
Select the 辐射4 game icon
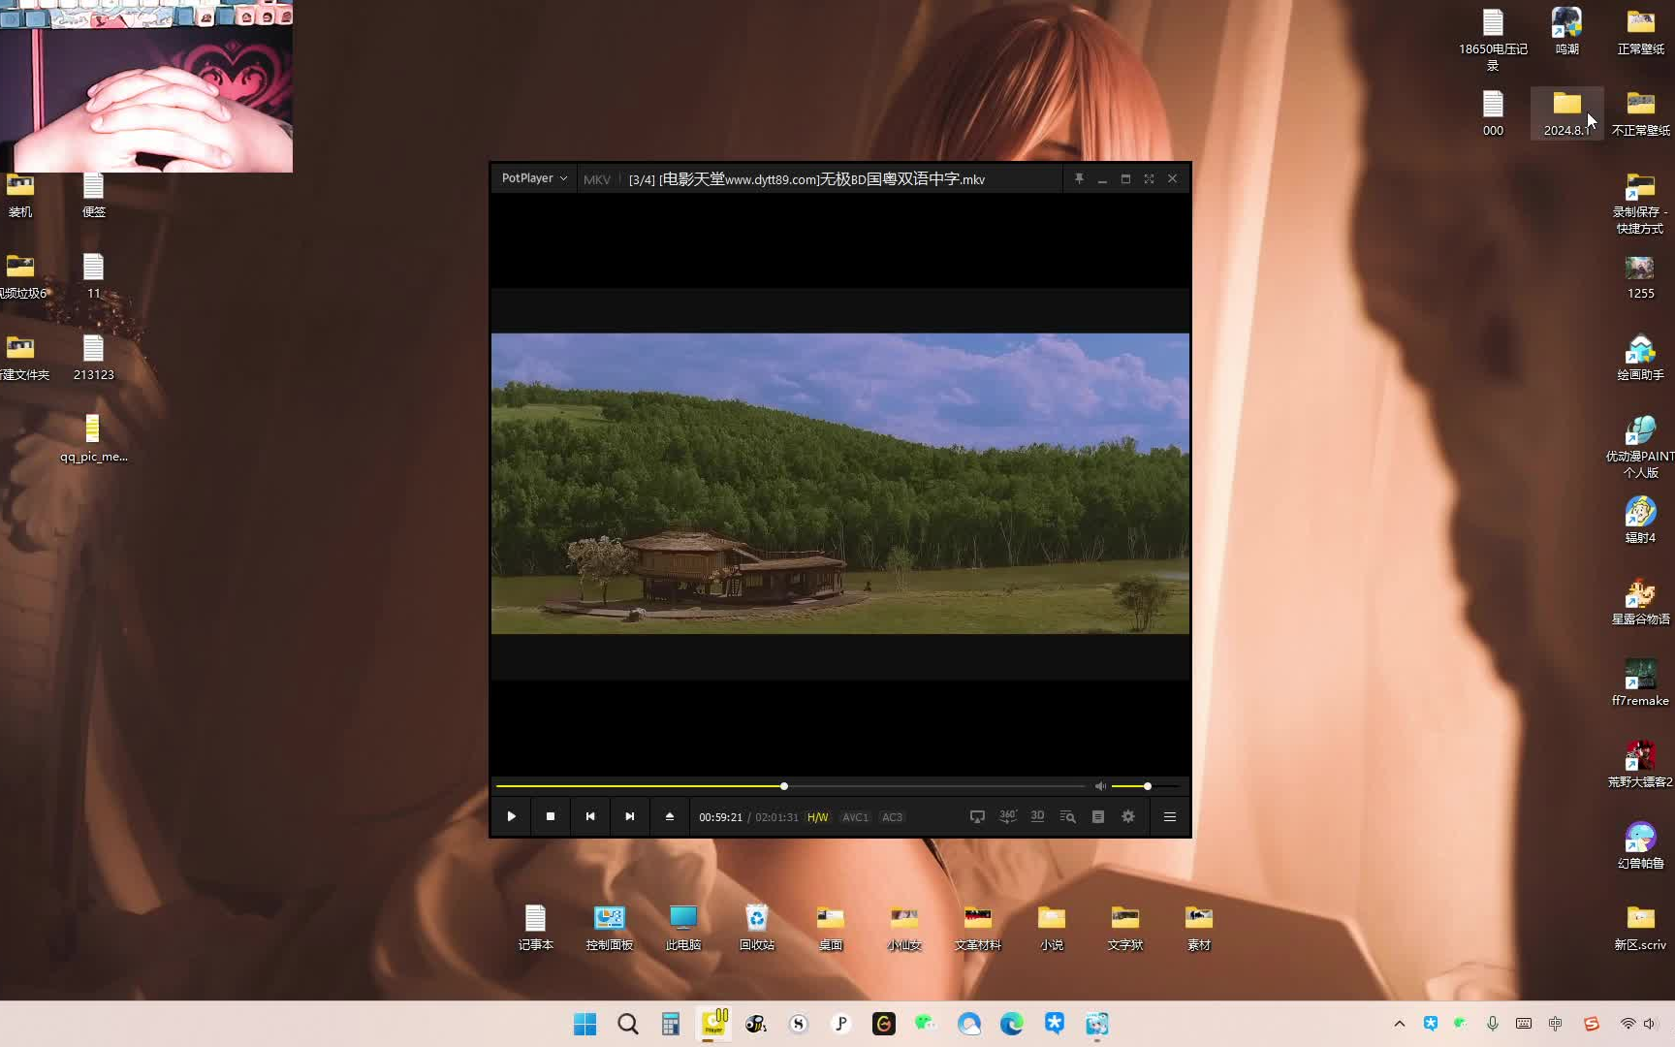[1640, 521]
